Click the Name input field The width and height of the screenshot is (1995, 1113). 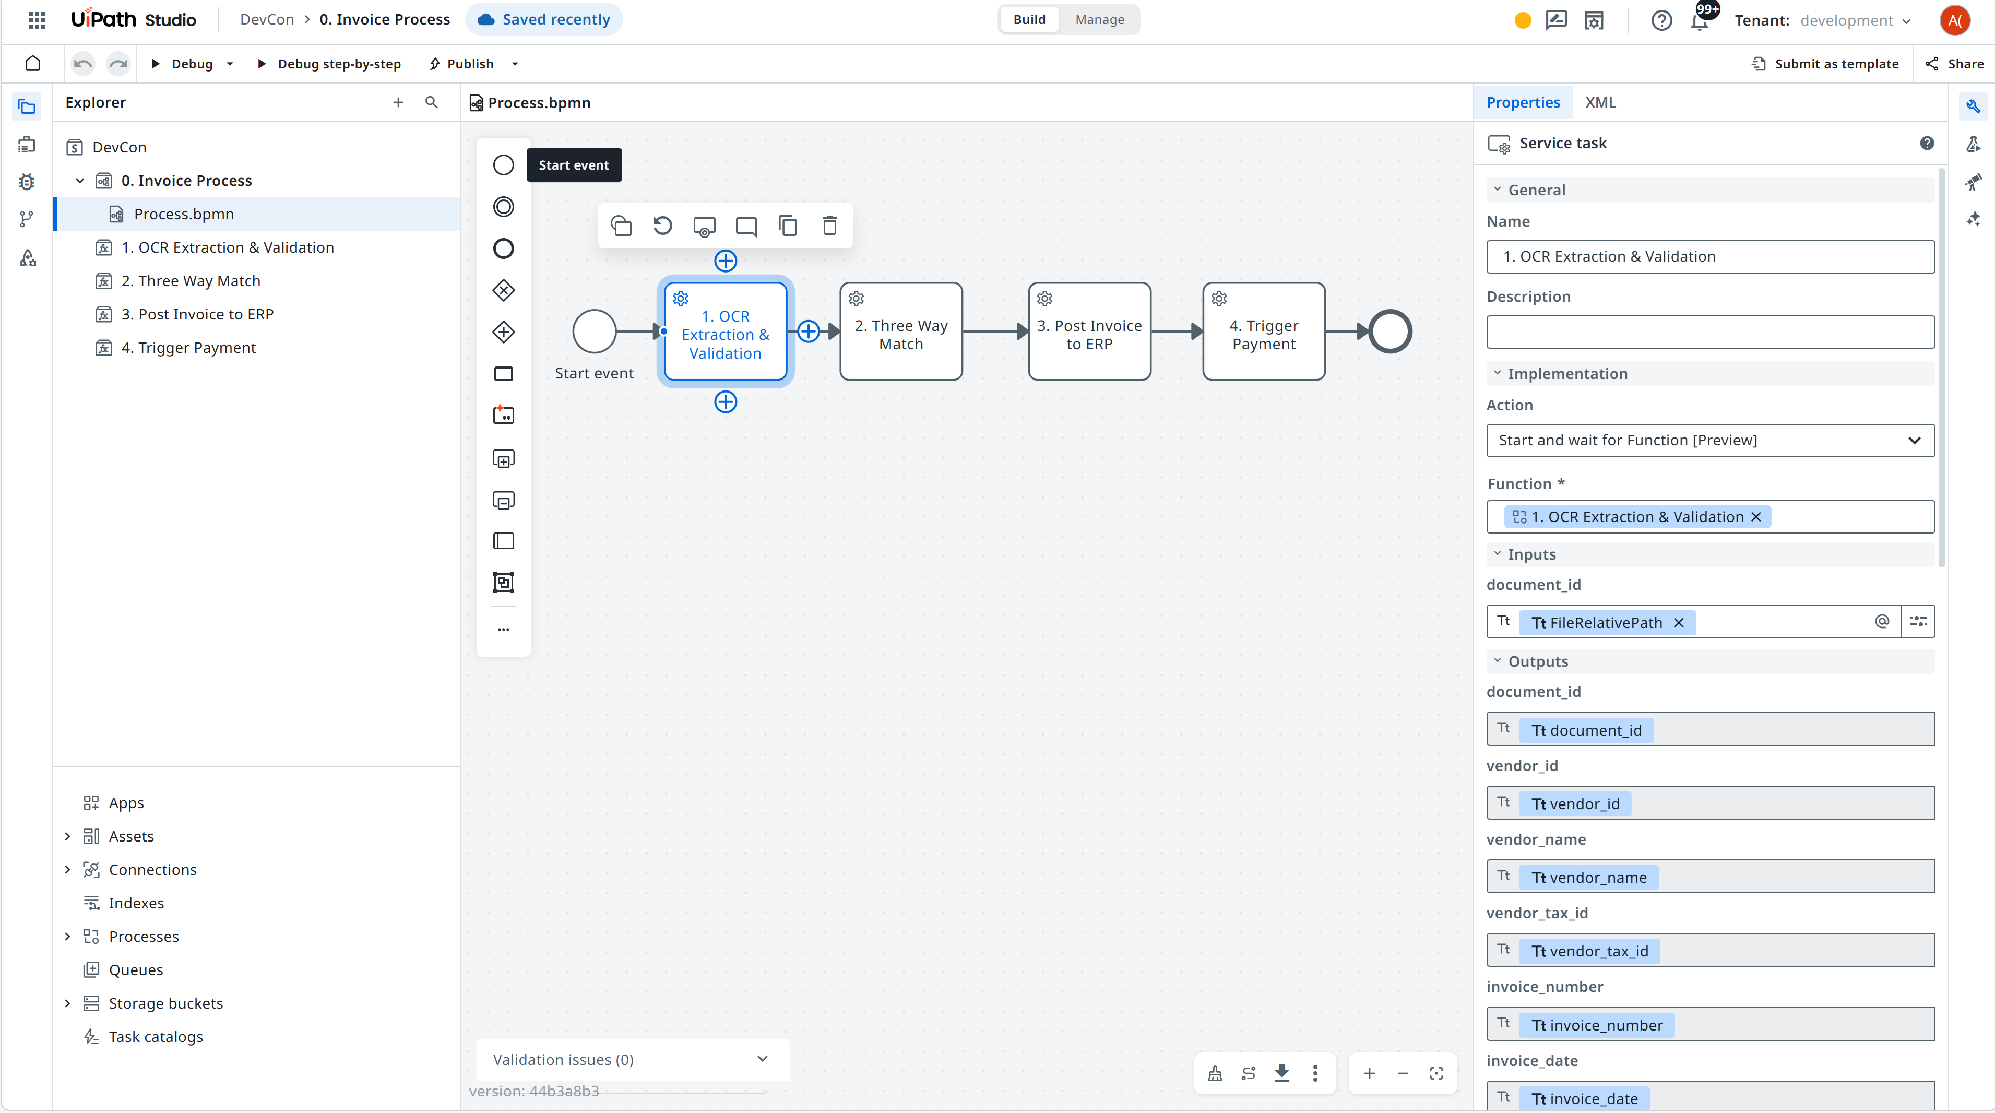(x=1710, y=256)
